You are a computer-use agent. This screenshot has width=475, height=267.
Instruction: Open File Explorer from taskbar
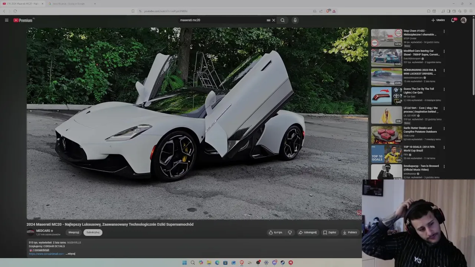click(x=209, y=263)
